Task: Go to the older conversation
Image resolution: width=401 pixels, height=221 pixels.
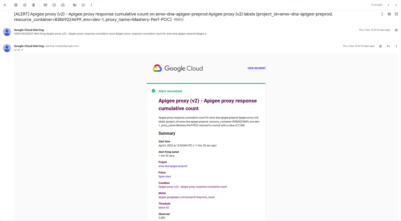Action: pos(396,5)
